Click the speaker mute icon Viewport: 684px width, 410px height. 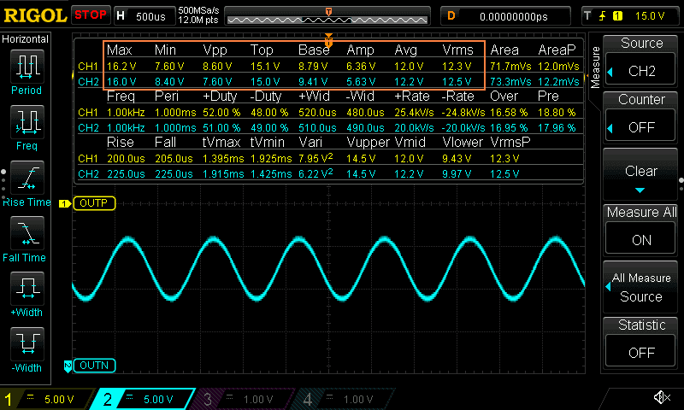coord(661,397)
